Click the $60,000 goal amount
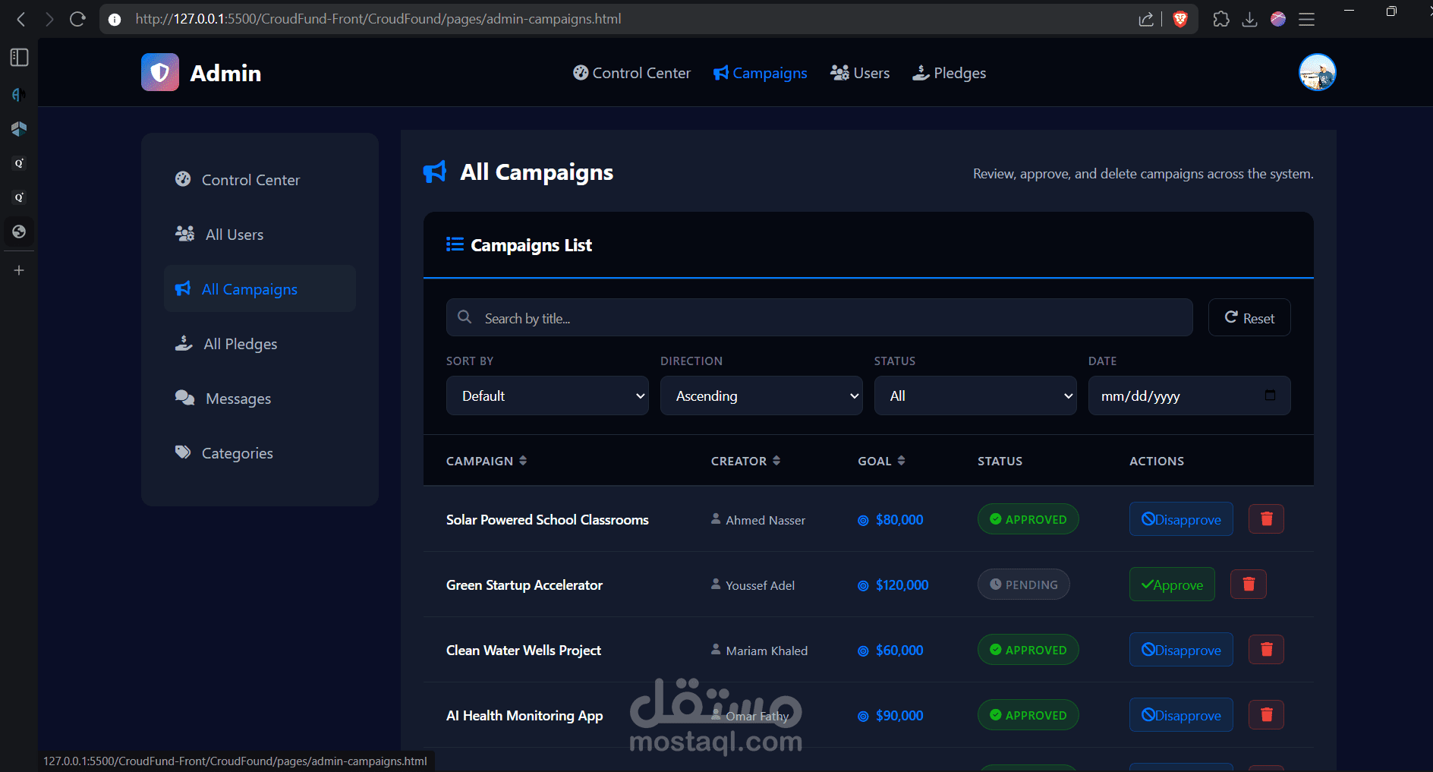The height and width of the screenshot is (772, 1433). point(899,651)
